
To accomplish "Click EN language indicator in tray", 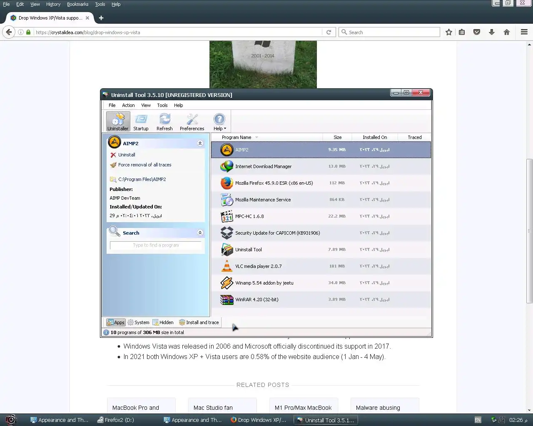I will (x=478, y=420).
